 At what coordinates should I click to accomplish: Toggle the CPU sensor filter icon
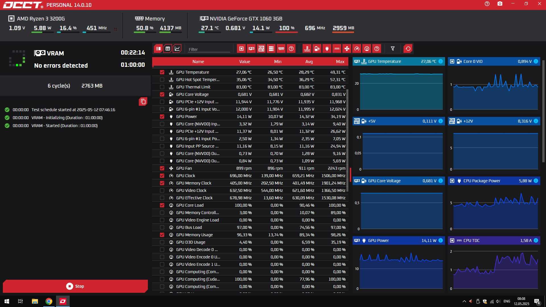tap(241, 49)
